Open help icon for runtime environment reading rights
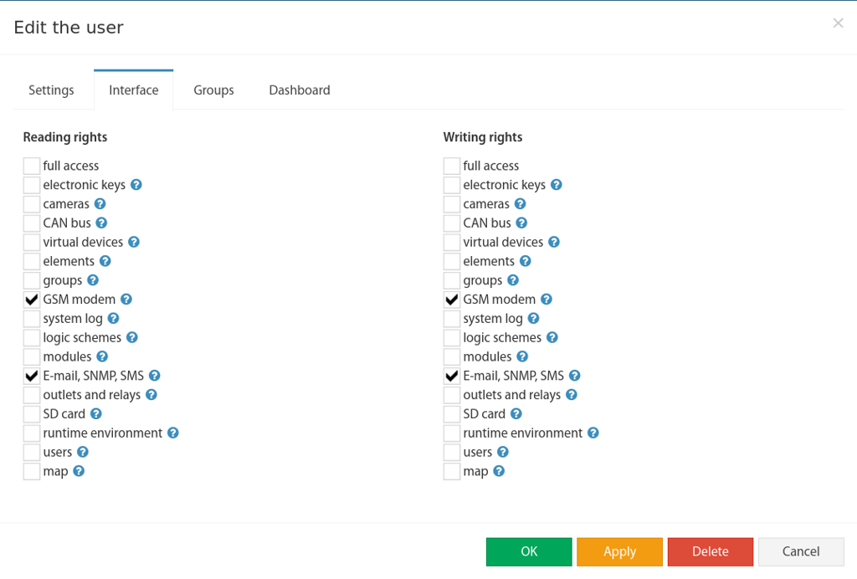This screenshot has height=579, width=857. [x=172, y=433]
